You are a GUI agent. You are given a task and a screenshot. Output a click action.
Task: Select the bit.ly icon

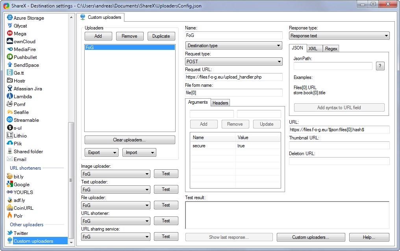coord(10,176)
